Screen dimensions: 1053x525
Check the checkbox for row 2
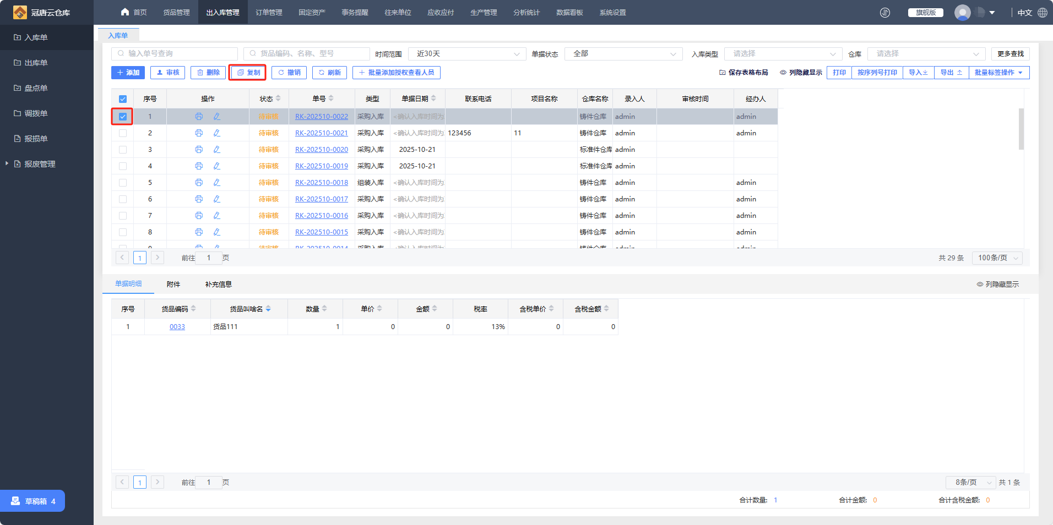coord(123,133)
